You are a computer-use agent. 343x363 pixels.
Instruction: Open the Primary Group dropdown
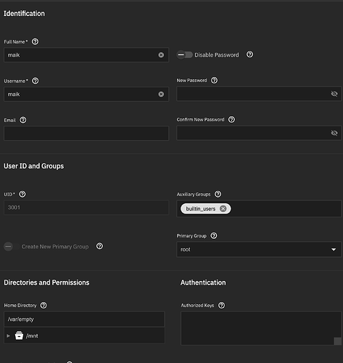[259, 249]
